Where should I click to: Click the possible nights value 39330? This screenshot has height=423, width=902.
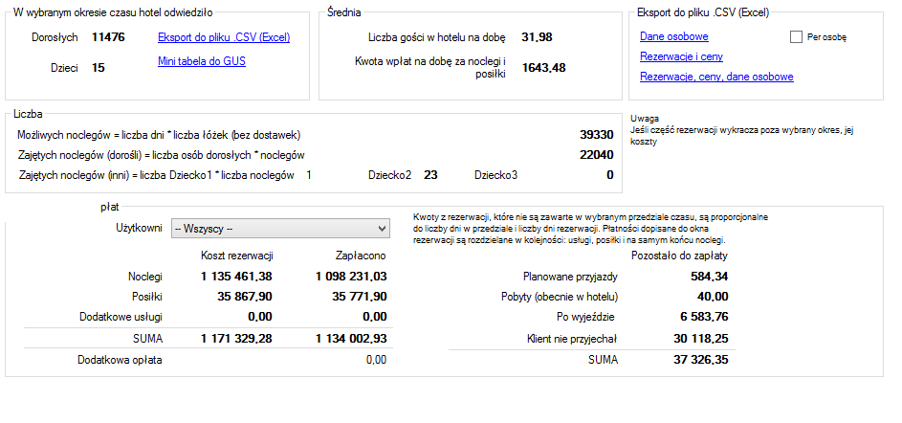[597, 135]
